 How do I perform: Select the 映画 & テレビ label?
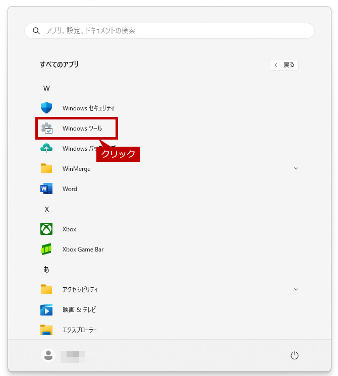point(79,310)
